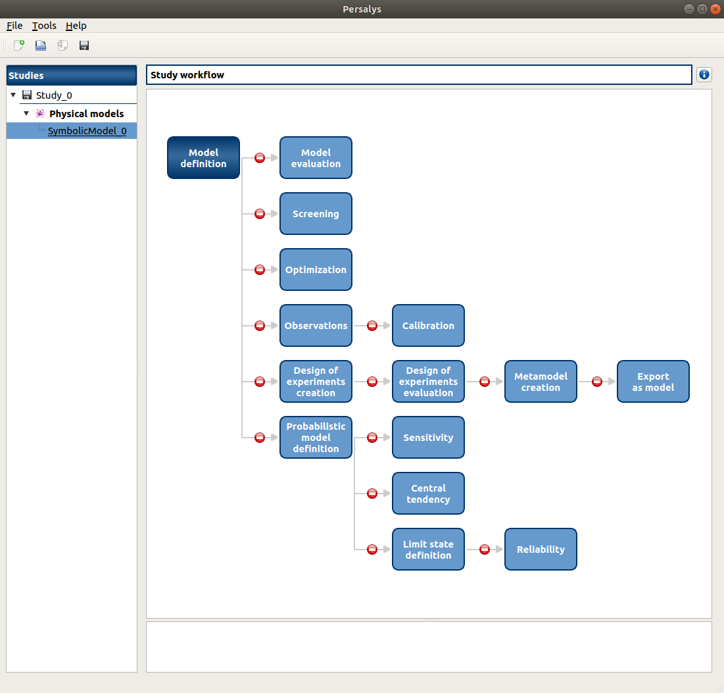The width and height of the screenshot is (724, 693).
Task: Open an existing study from the toolbar
Action: 40,45
